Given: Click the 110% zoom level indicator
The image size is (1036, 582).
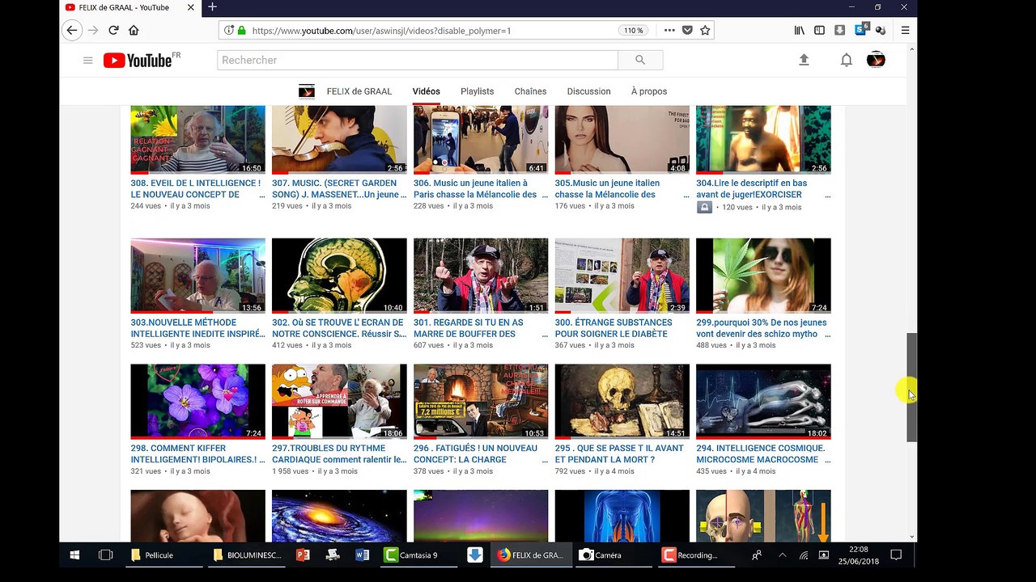Looking at the screenshot, I should [633, 31].
